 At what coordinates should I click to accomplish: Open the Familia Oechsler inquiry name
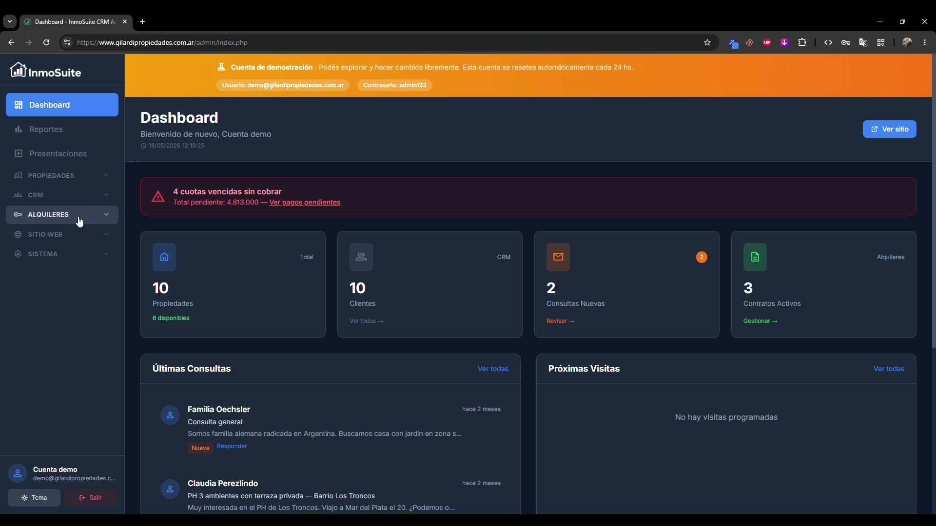click(219, 410)
